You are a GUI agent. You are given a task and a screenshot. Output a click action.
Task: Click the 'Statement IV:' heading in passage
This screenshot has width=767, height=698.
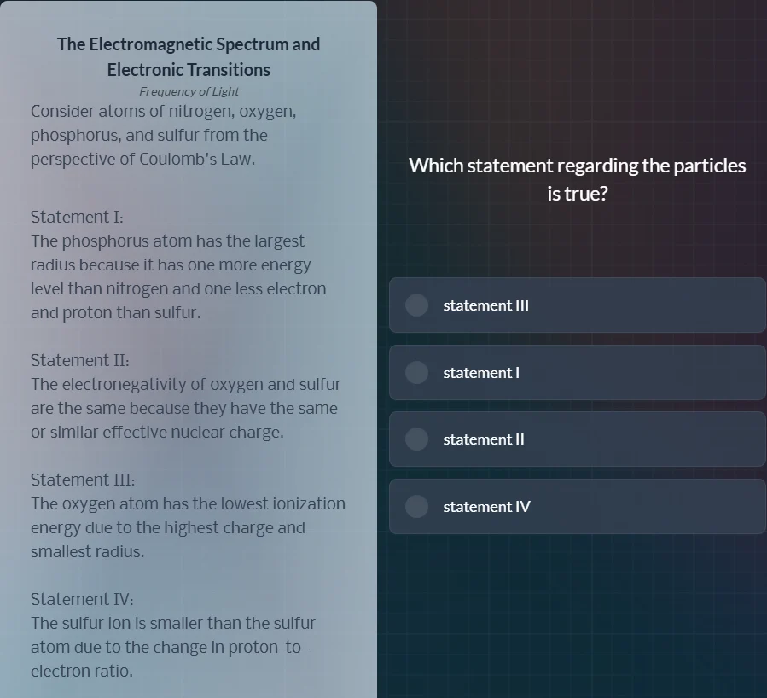(82, 599)
